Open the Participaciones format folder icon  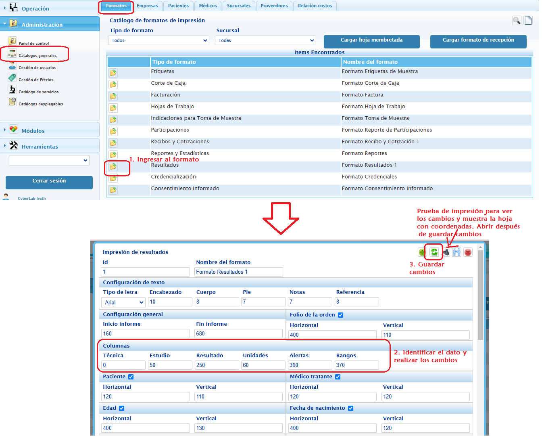[x=113, y=131]
